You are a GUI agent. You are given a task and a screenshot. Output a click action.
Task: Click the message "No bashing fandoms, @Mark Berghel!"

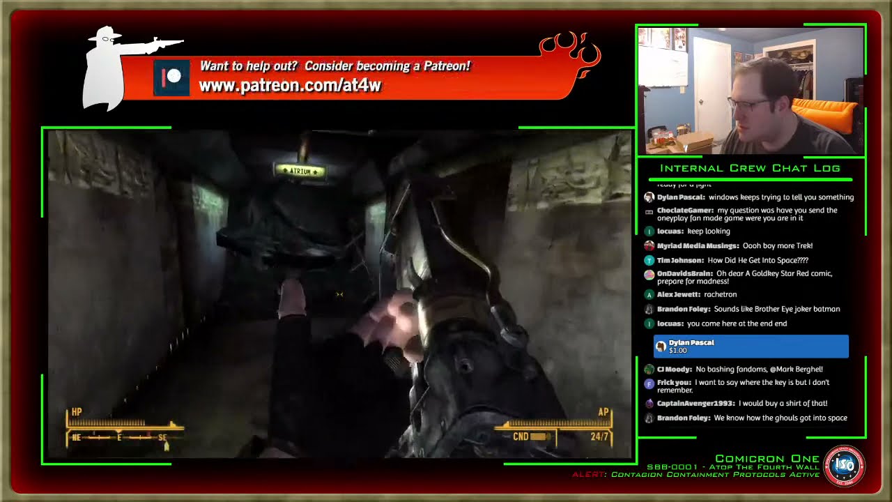click(760, 370)
